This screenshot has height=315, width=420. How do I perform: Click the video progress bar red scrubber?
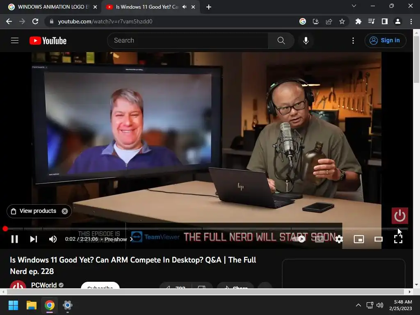5,229
